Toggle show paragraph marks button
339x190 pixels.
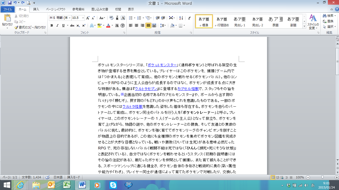pyautogui.click(x=189, y=18)
